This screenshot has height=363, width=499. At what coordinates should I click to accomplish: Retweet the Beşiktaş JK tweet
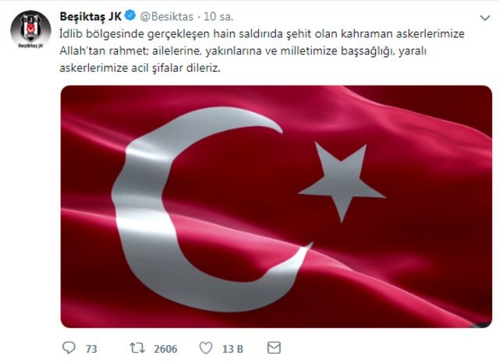click(137, 348)
